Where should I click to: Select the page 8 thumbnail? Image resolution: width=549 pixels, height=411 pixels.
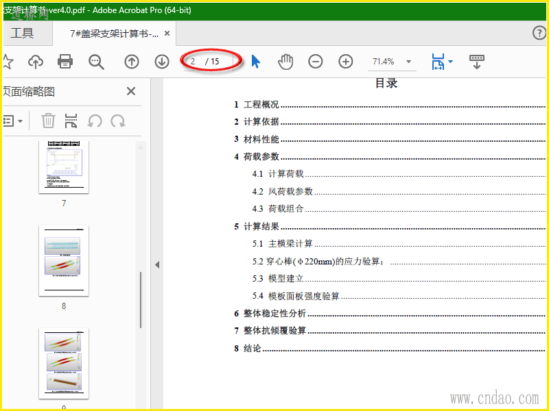[x=64, y=261]
